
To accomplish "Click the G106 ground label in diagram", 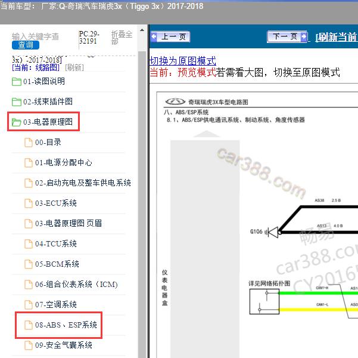I will pos(256,232).
